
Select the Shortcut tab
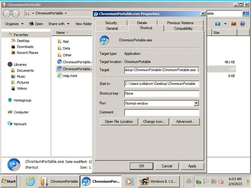(146, 28)
